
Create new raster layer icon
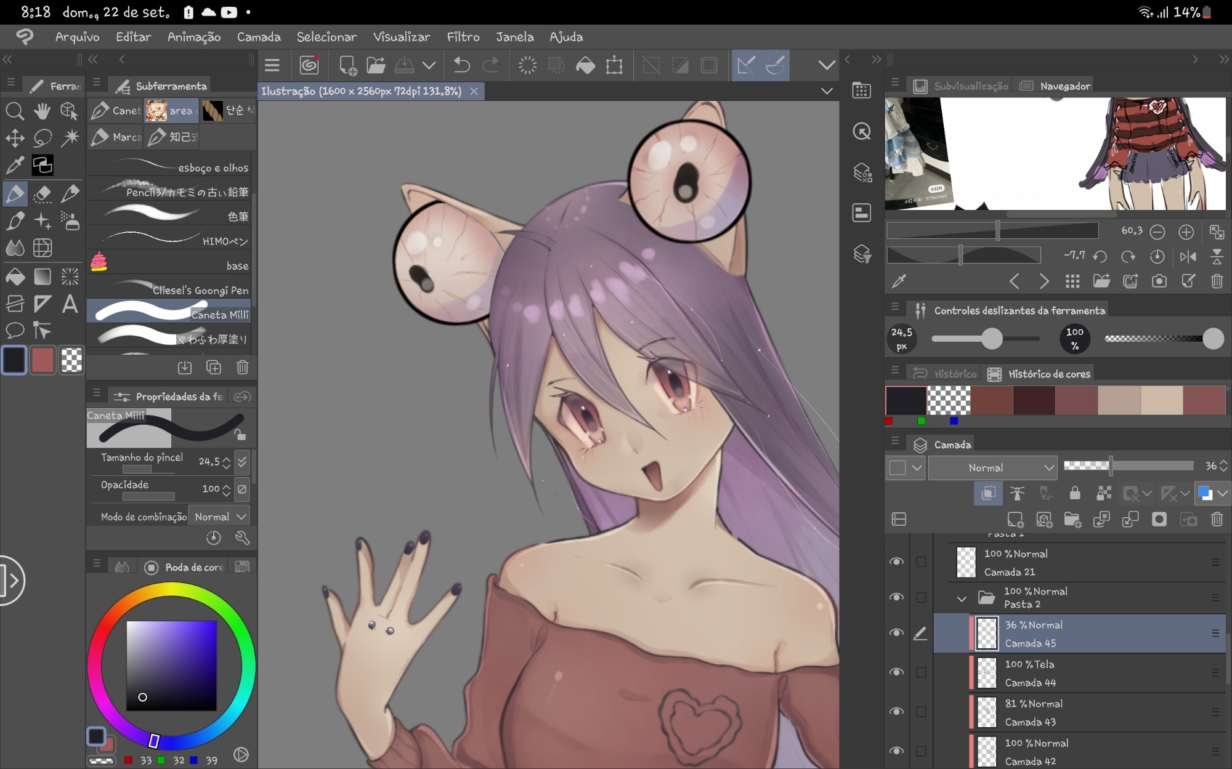click(x=1015, y=520)
